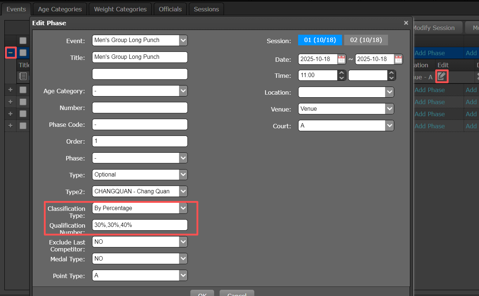Click the Modify Session button
Image resolution: width=479 pixels, height=296 pixels.
point(433,28)
